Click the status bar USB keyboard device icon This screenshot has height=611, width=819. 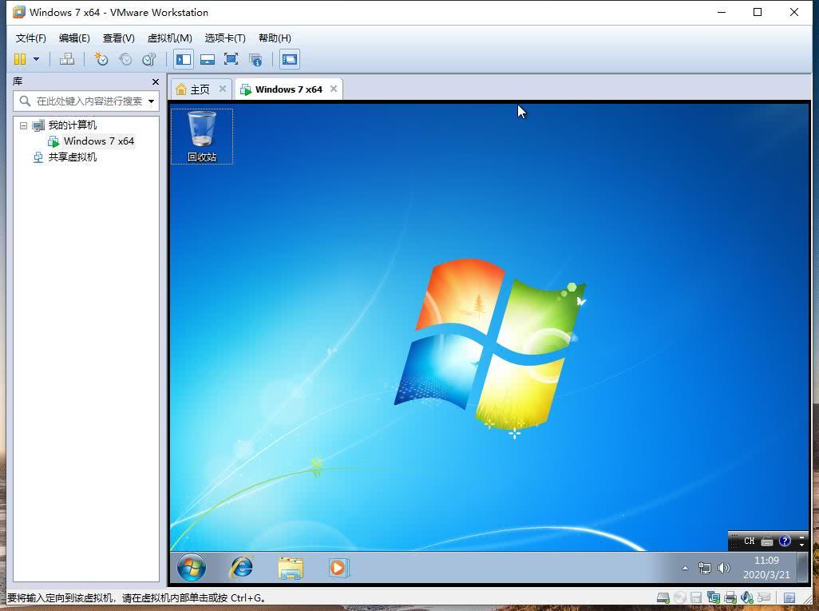[x=764, y=597]
